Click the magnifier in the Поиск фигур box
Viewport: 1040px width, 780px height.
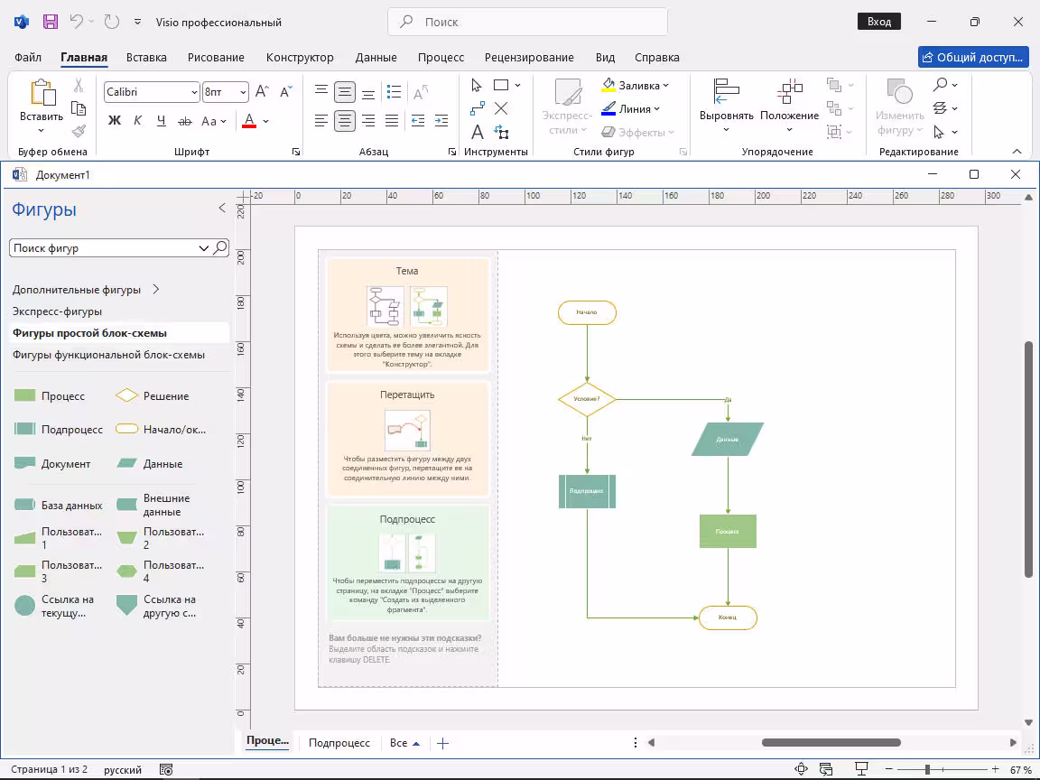[x=220, y=248]
